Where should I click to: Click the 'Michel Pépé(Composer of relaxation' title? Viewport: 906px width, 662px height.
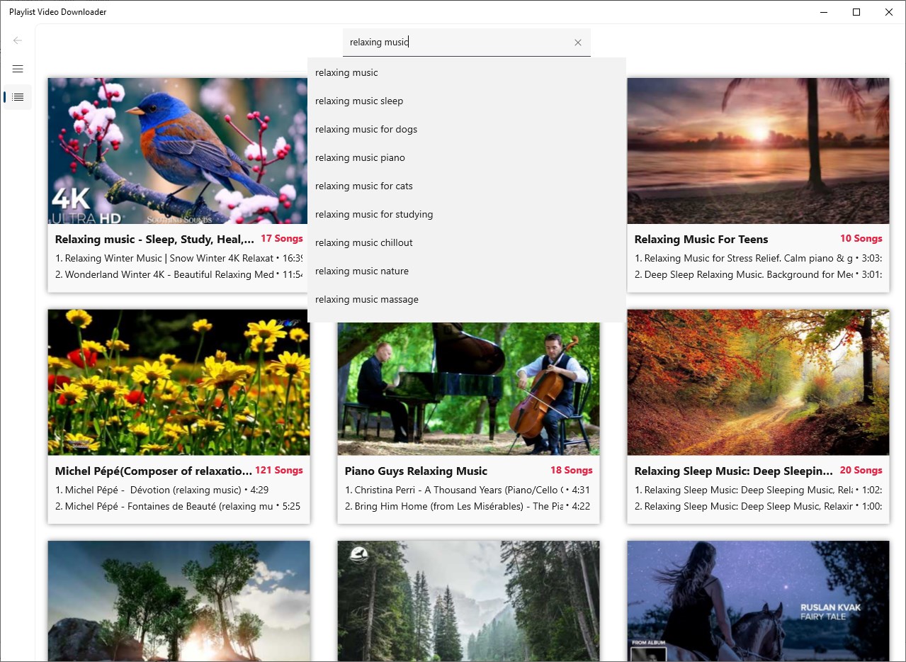pos(154,471)
